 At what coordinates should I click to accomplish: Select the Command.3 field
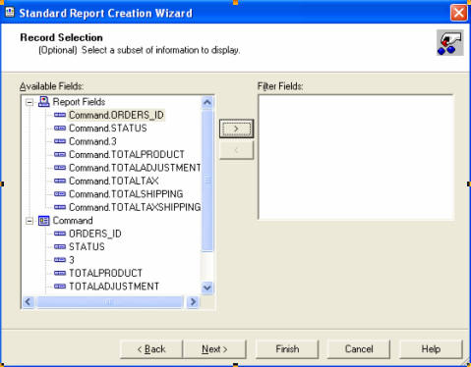click(92, 141)
